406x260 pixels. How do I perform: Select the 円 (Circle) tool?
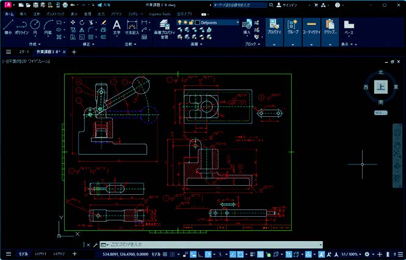click(35, 27)
